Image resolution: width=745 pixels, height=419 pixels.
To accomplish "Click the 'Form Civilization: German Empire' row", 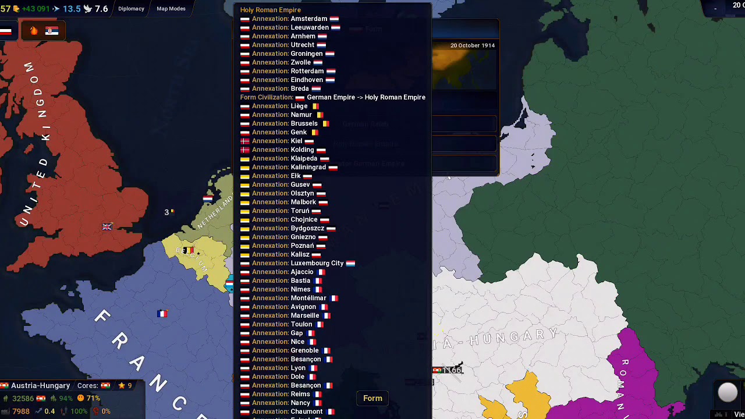I will click(x=333, y=97).
